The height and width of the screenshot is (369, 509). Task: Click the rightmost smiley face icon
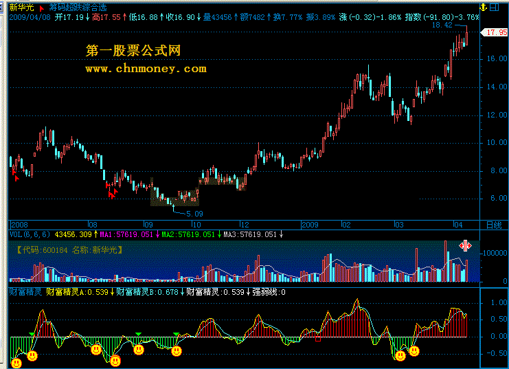pos(414,351)
